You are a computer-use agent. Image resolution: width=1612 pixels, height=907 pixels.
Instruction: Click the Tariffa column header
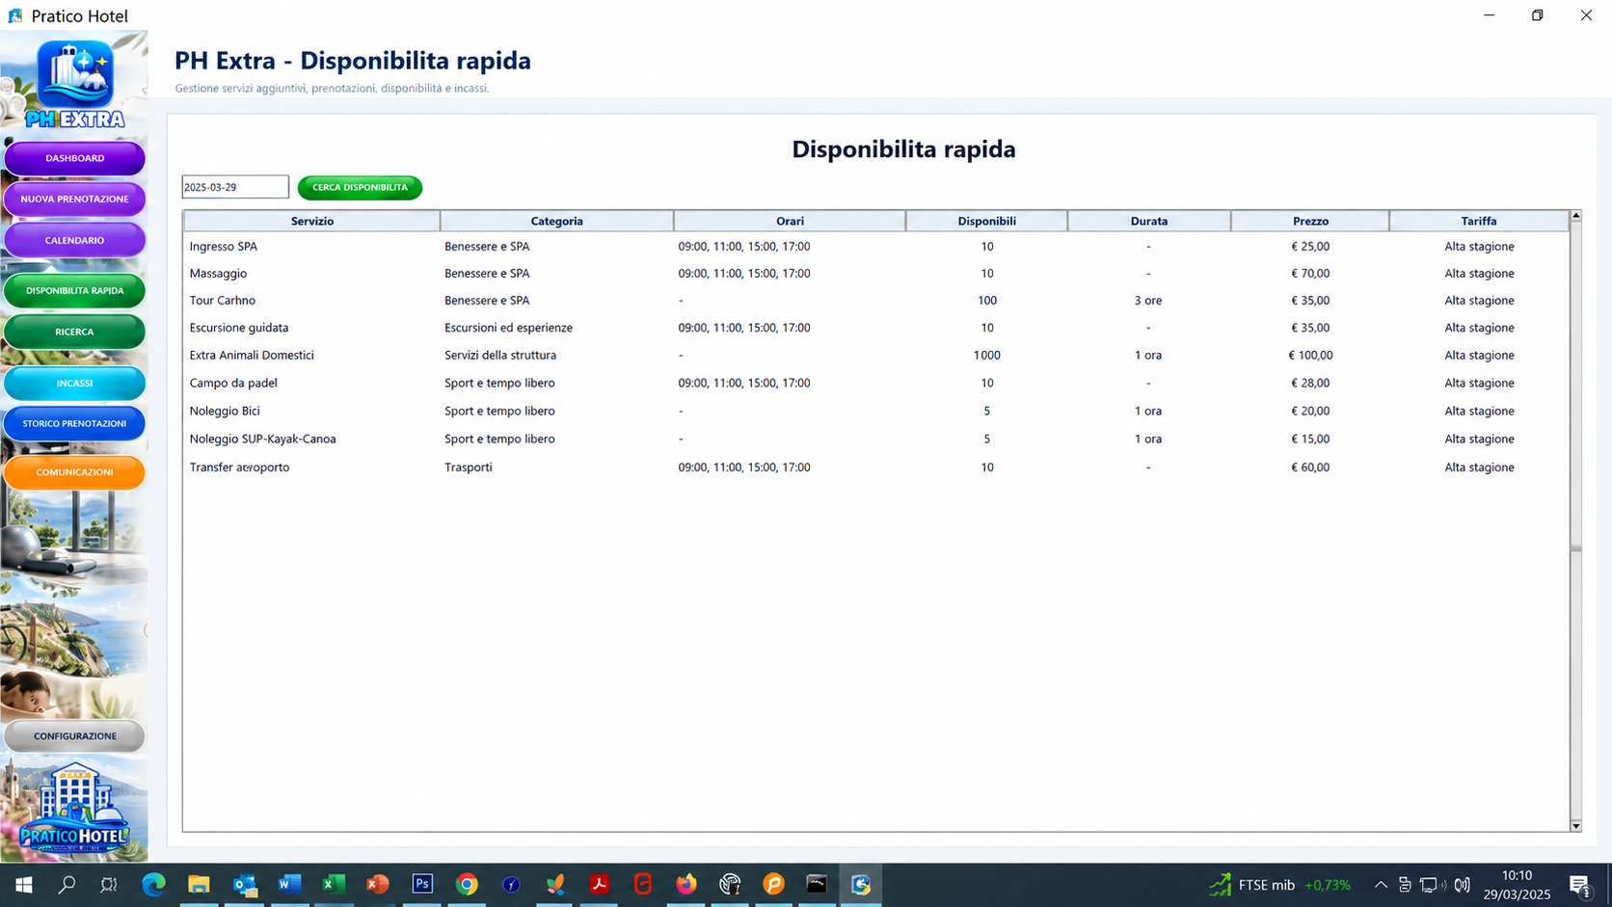click(x=1478, y=221)
